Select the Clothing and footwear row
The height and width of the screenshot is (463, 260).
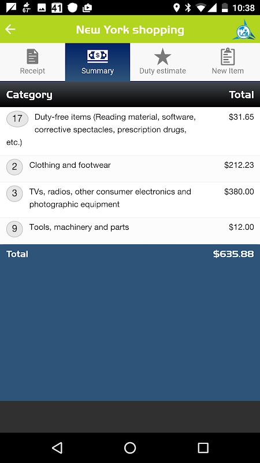130,168
